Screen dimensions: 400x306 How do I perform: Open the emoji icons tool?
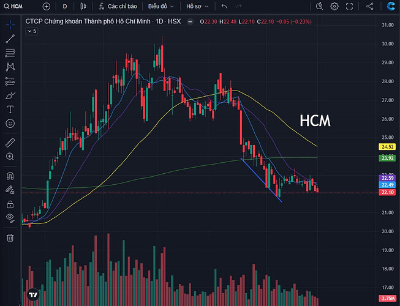coord(10,124)
